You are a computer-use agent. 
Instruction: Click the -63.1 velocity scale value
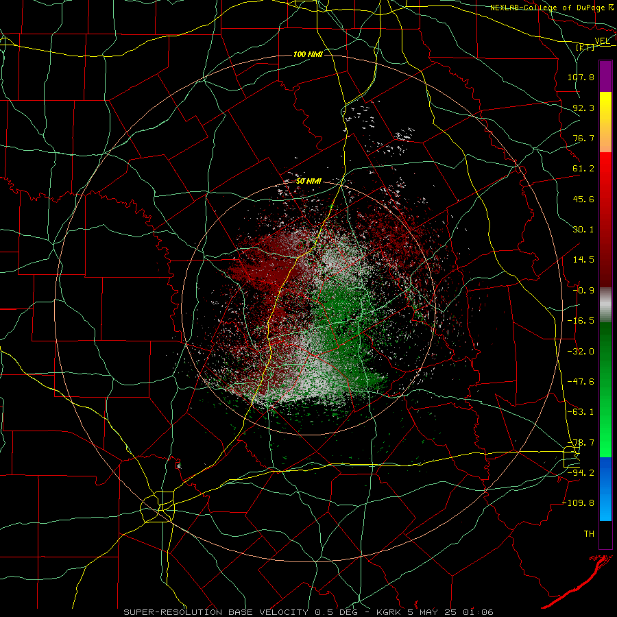(x=581, y=412)
